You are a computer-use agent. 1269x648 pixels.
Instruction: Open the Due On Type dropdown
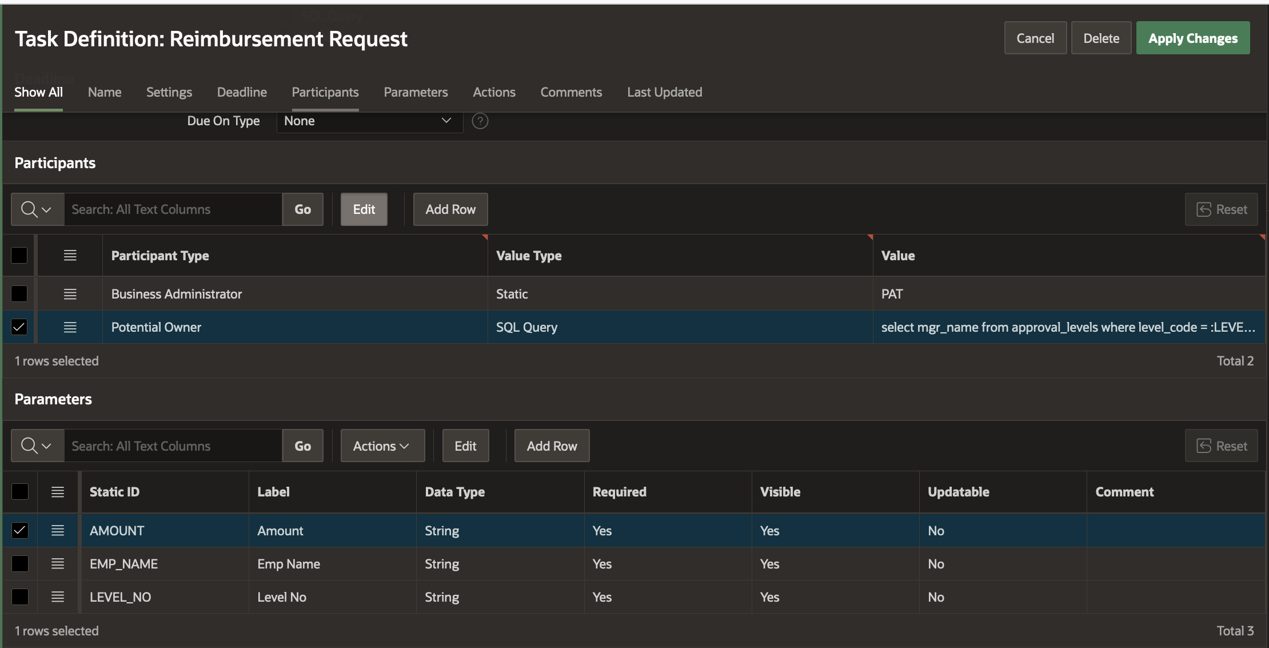[369, 121]
